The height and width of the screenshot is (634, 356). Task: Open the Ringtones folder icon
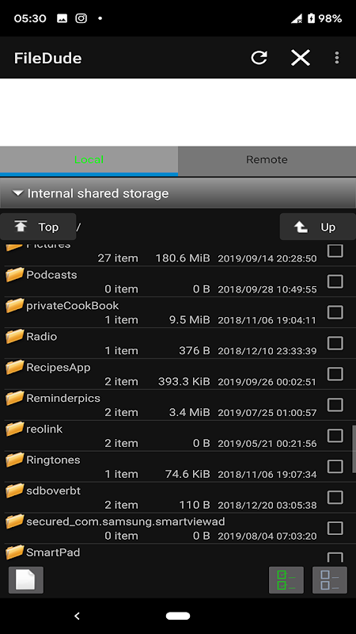click(14, 460)
